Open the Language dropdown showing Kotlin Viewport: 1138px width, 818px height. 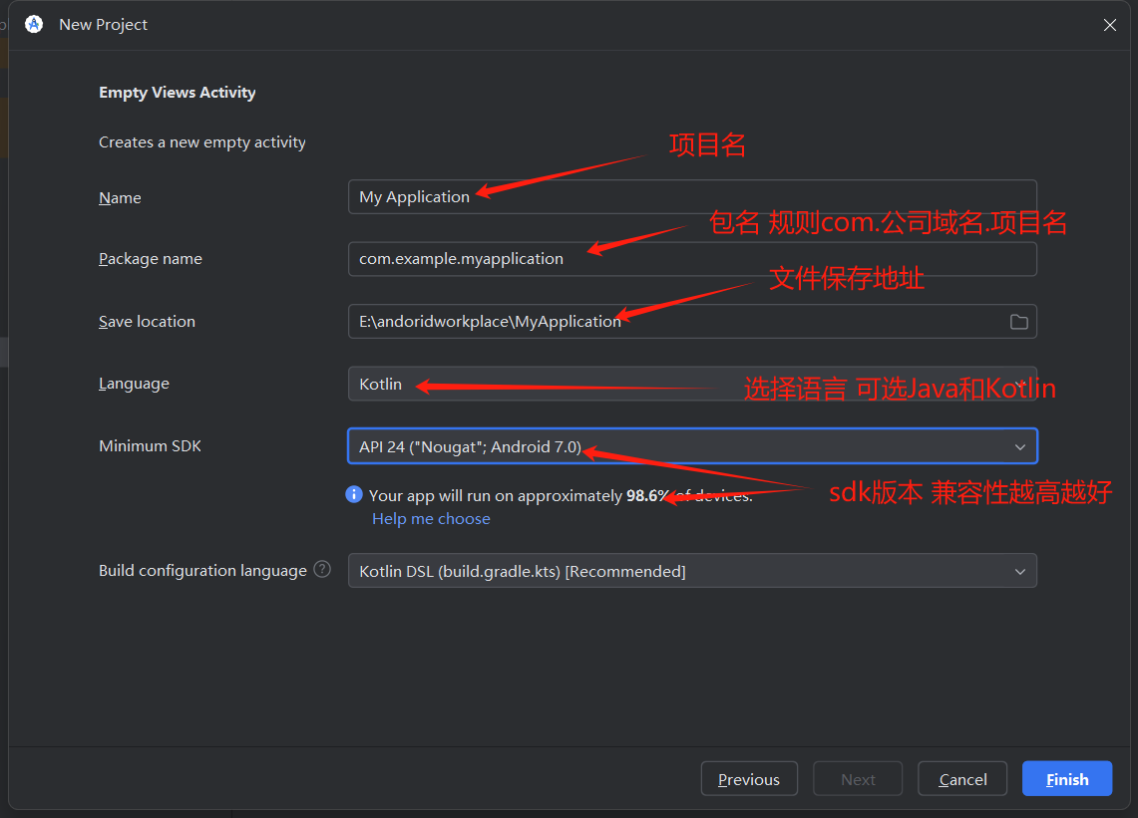point(691,384)
